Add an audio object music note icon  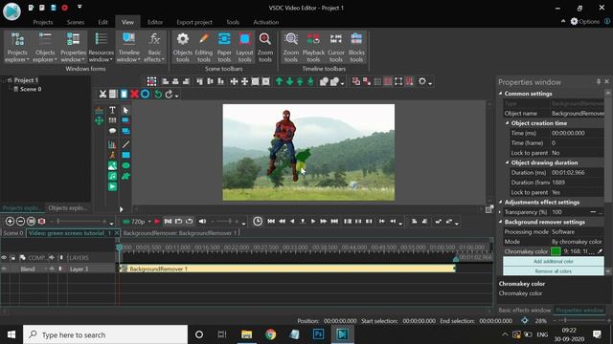[112, 176]
